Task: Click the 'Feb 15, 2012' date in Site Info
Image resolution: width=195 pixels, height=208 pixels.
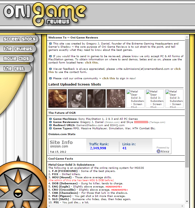Action: click(58, 152)
